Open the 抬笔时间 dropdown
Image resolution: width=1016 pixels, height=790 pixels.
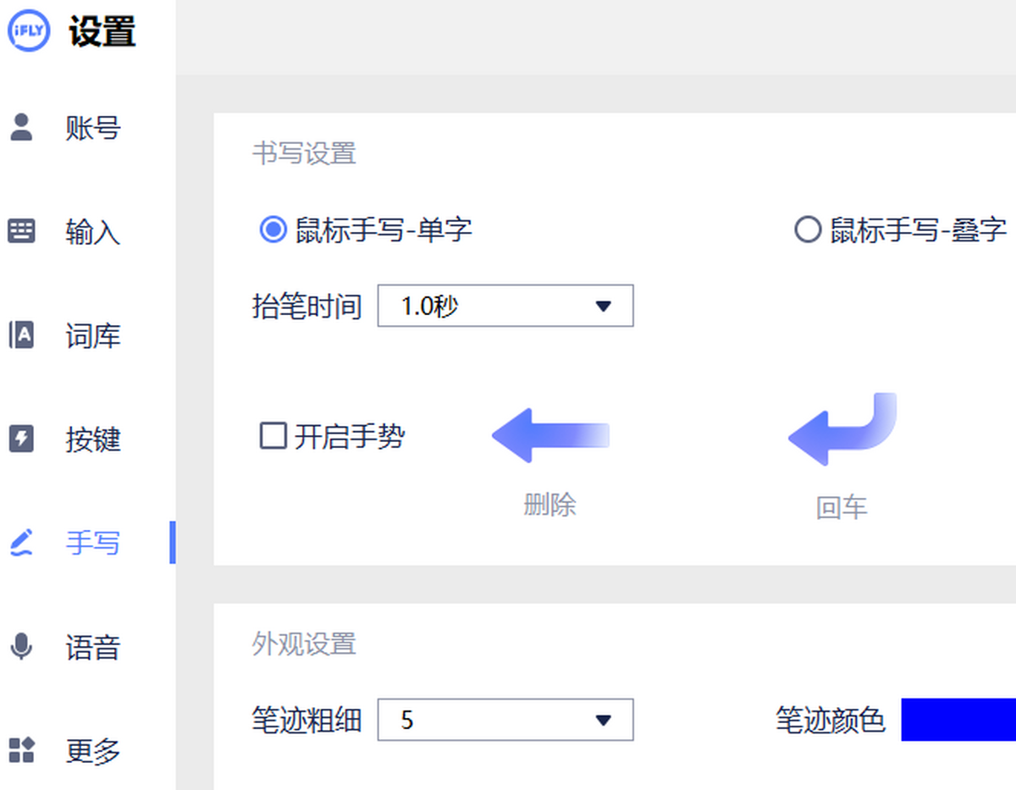click(x=505, y=306)
